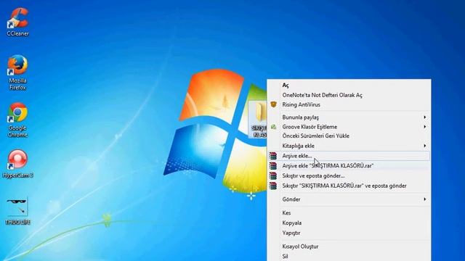Click the Groove Klasör Eşitleme icon
The height and width of the screenshot is (261, 465).
pos(273,127)
